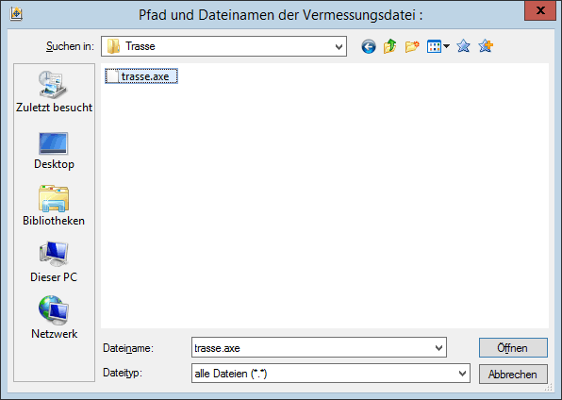562x400 pixels.
Task: Open Bibliotheken in places bar
Action: [54, 206]
